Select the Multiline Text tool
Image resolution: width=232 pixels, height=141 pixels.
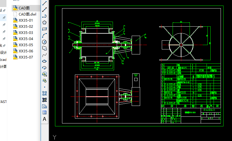(x=45, y=119)
